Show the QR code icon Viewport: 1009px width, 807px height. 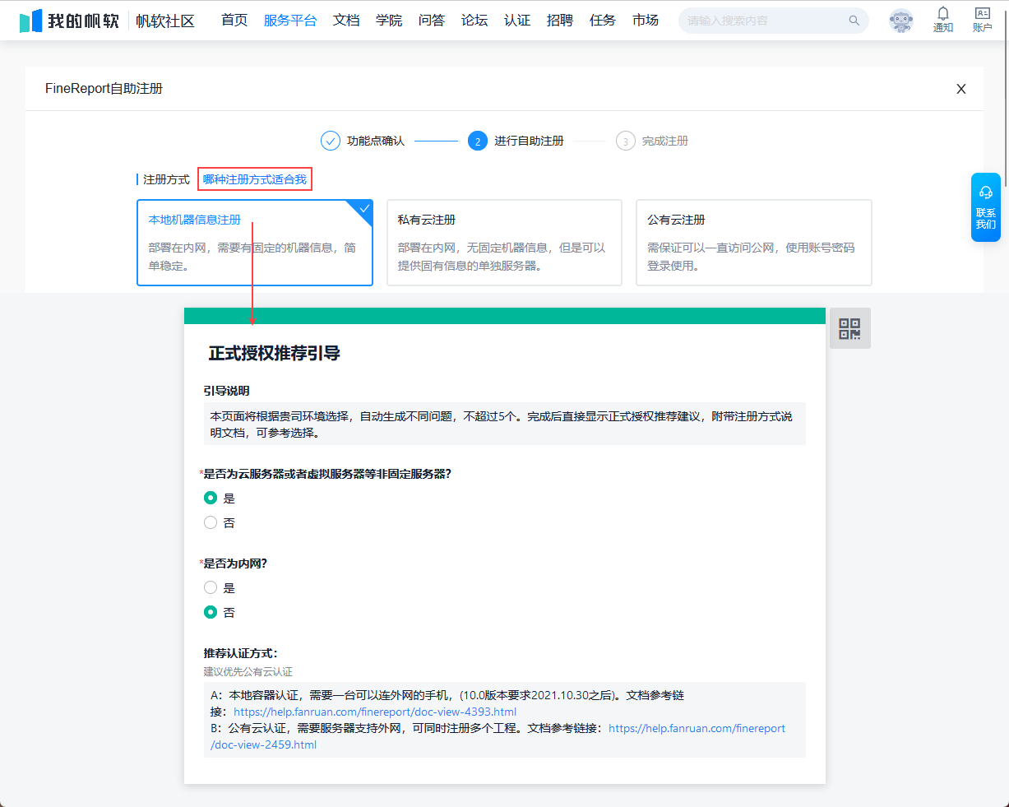[849, 328]
